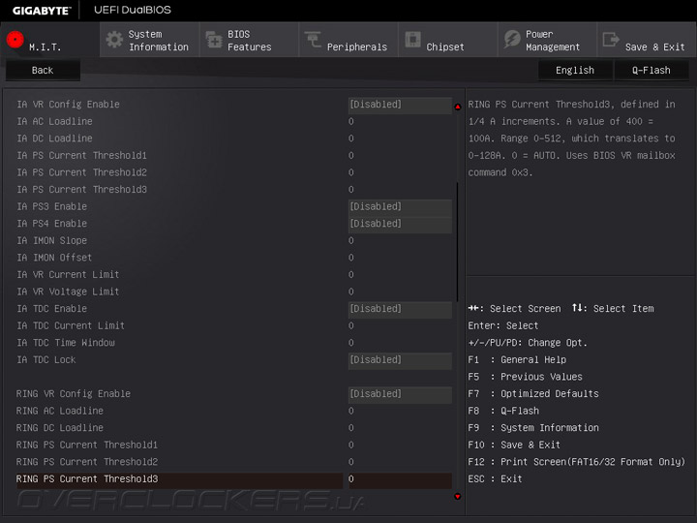Open the Peripherals tab

348,40
